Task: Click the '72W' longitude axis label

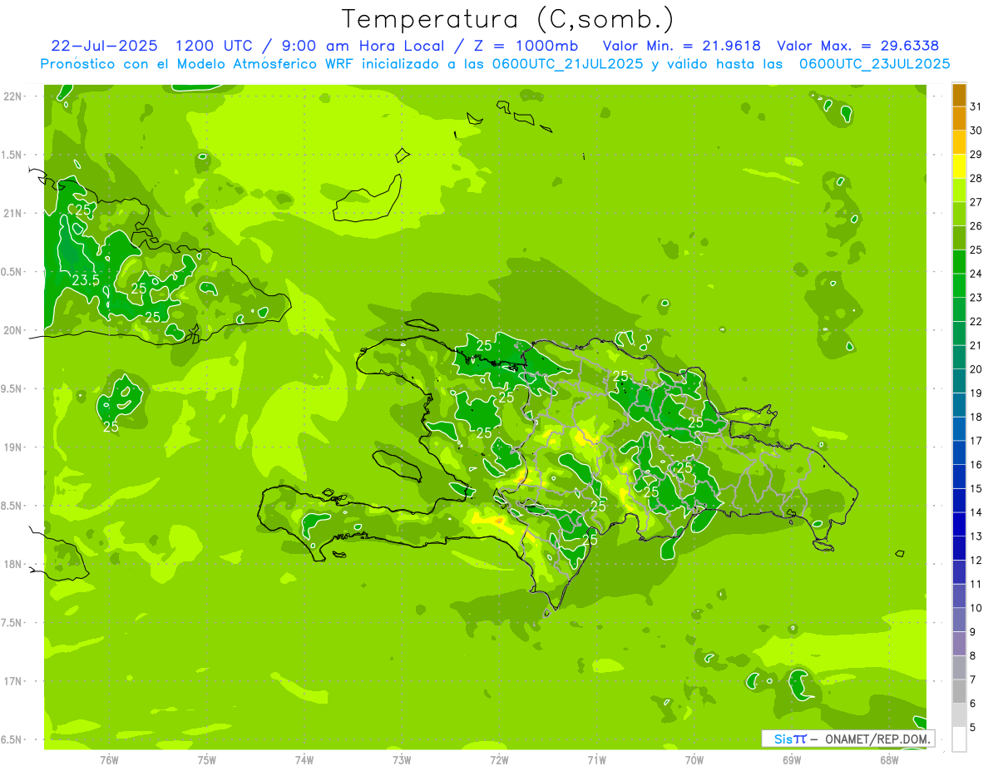Action: [x=499, y=759]
